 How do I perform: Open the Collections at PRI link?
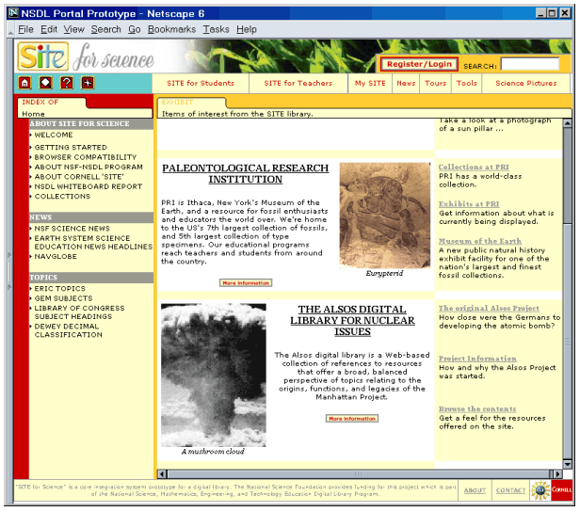[x=474, y=168]
